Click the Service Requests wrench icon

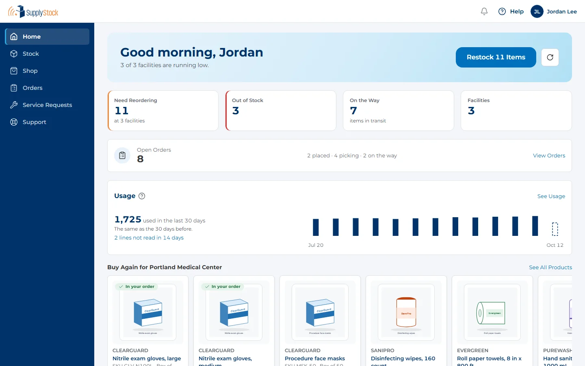(14, 105)
